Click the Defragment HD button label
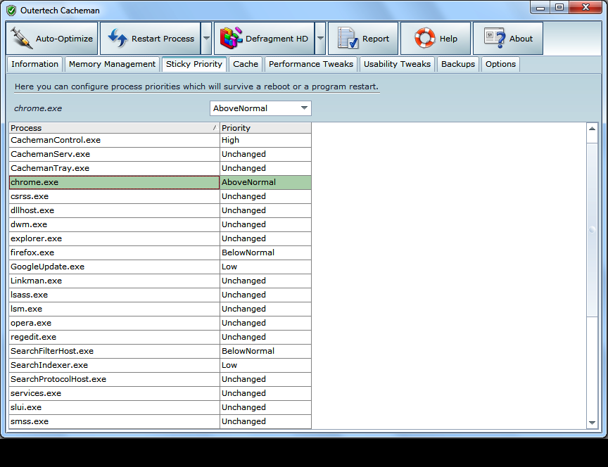 pos(277,39)
